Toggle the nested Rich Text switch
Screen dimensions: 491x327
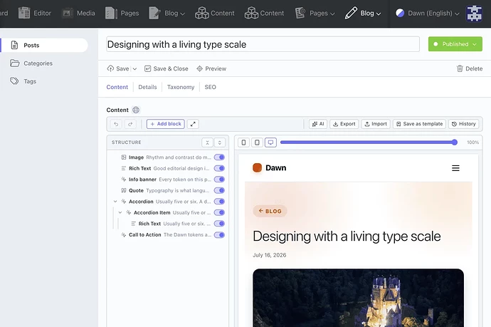(219, 224)
